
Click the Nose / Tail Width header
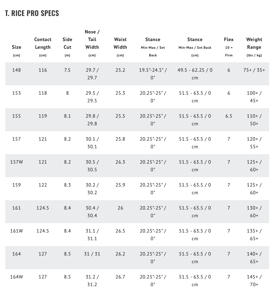(92, 39)
